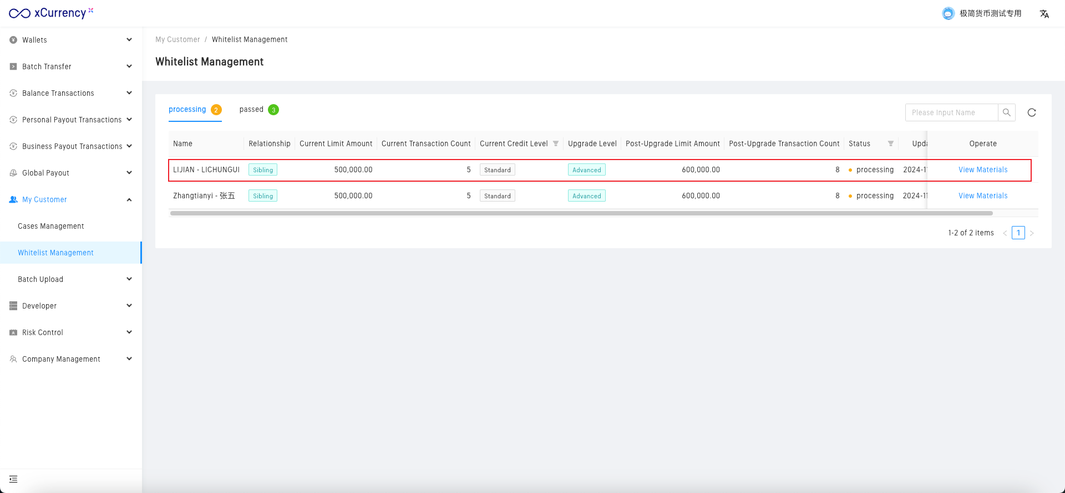Image resolution: width=1065 pixels, height=493 pixels.
Task: Click the account name 极简货币测试专用
Action: 991,13
